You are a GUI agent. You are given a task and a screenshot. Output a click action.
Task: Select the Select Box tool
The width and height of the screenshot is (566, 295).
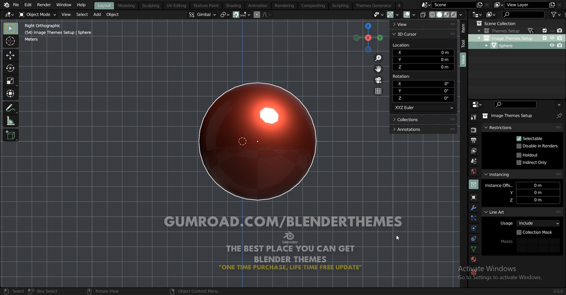tap(11, 29)
